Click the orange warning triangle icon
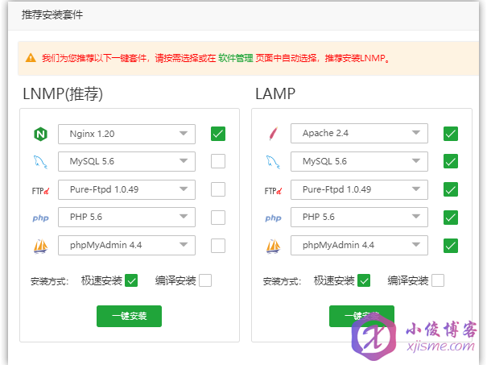Image resolution: width=487 pixels, height=365 pixels. [x=31, y=58]
